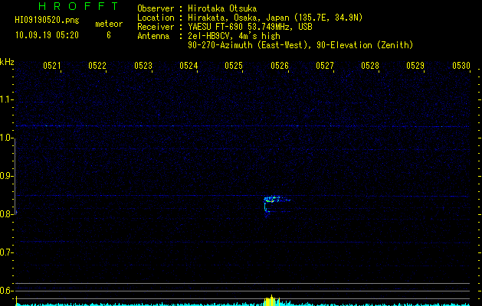The height and width of the screenshot is (306, 482).
Task: Click the 1.1 kHz axis label
Action: [6, 99]
